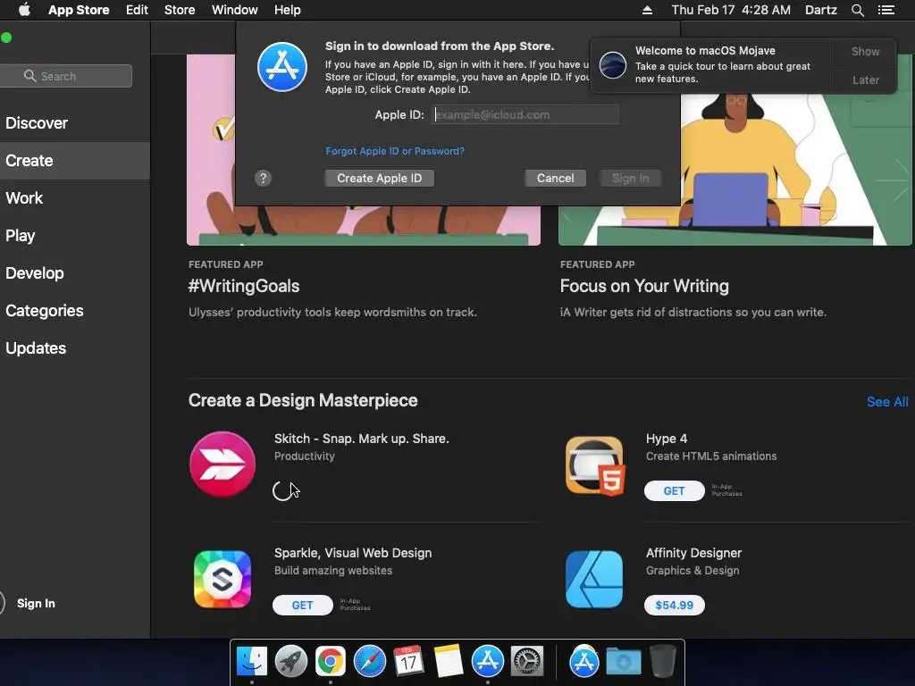
Task: Open the Sparkle app icon
Action: tap(222, 579)
